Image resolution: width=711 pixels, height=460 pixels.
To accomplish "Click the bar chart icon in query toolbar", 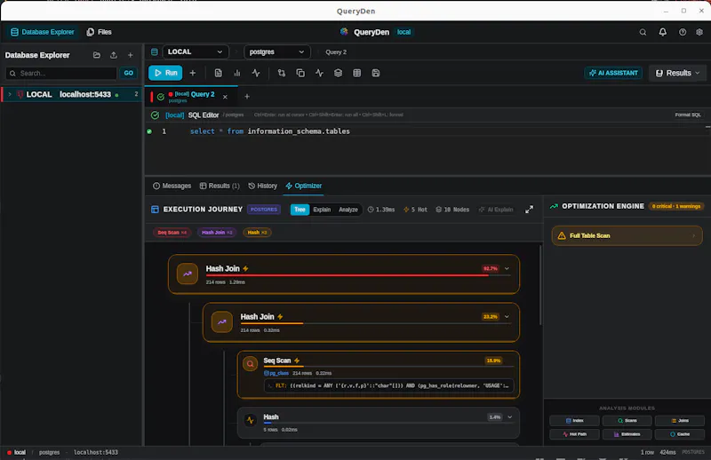I will click(237, 73).
